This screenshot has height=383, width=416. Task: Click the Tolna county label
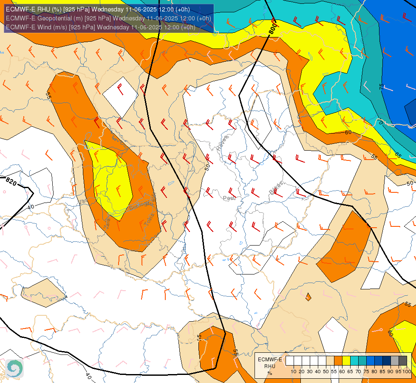tap(149, 220)
